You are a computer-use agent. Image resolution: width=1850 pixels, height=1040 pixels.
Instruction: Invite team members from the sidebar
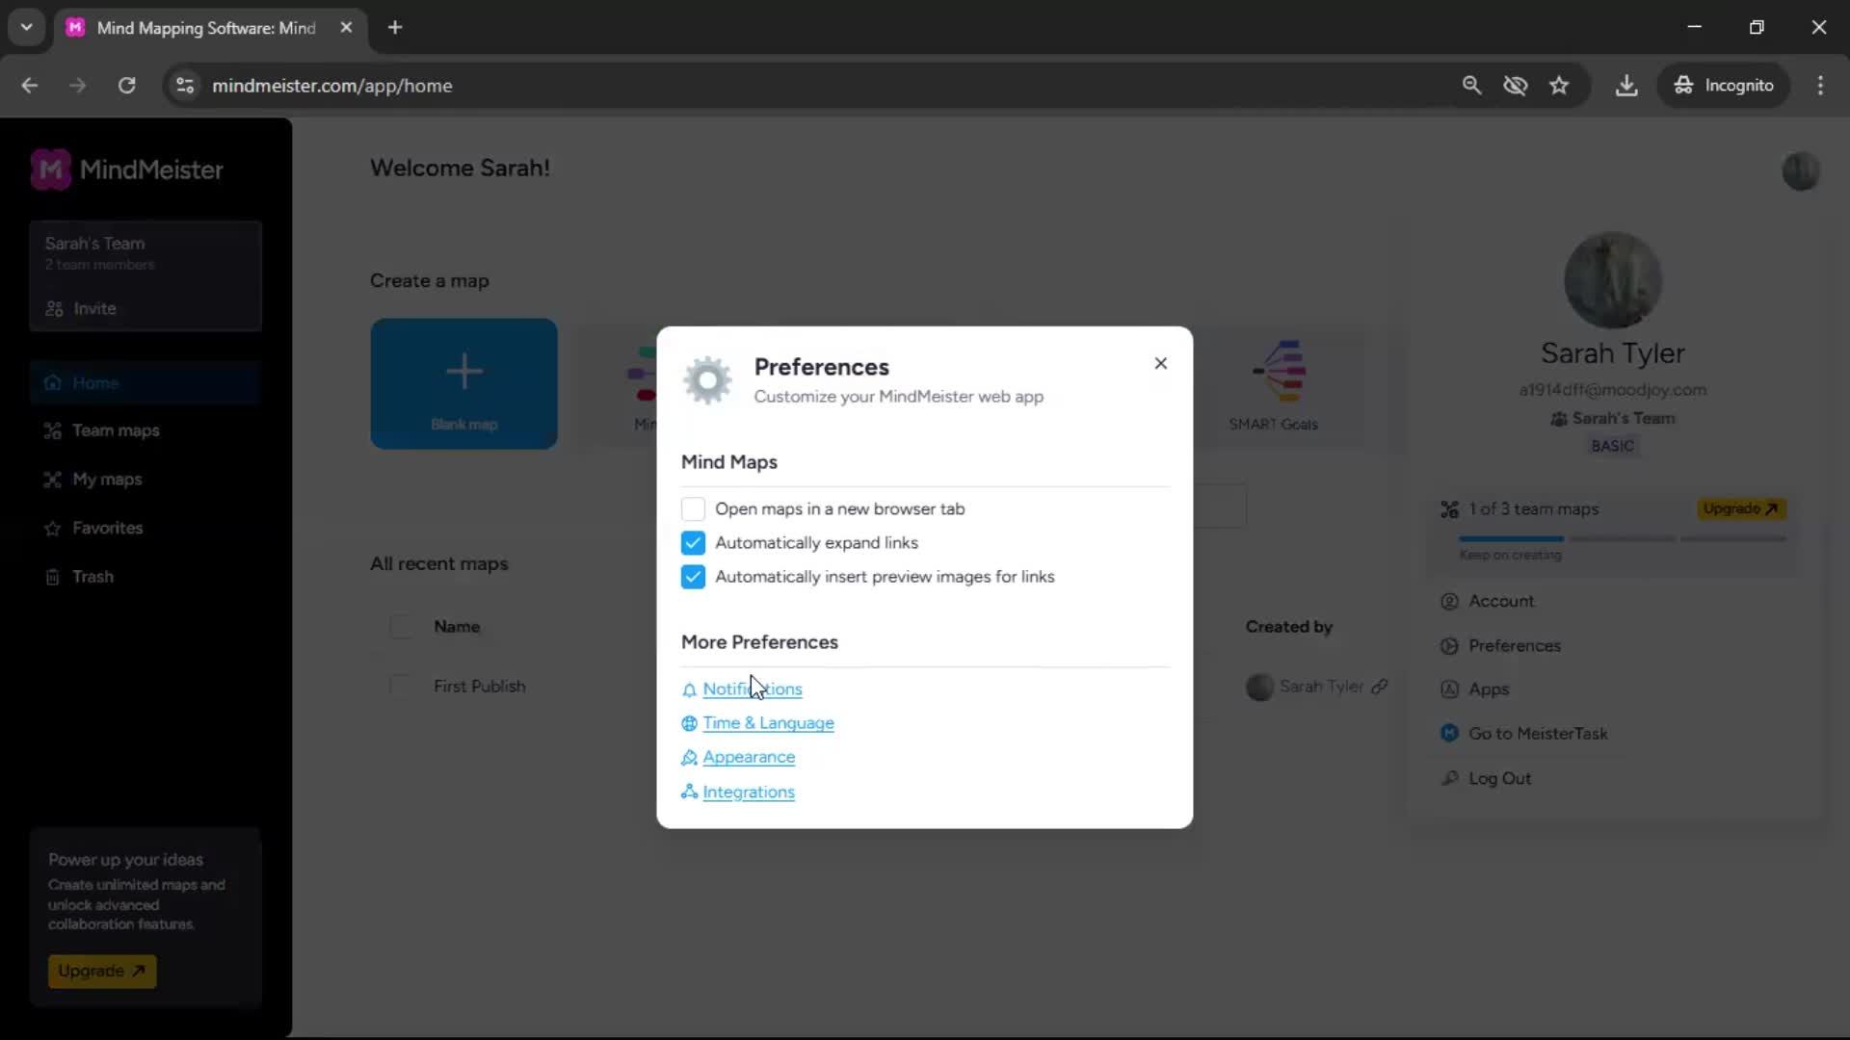[81, 308]
